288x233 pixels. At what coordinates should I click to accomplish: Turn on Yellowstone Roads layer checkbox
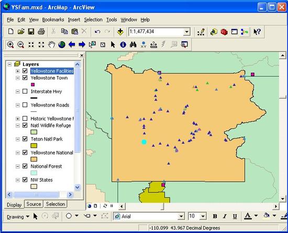(x=25, y=105)
